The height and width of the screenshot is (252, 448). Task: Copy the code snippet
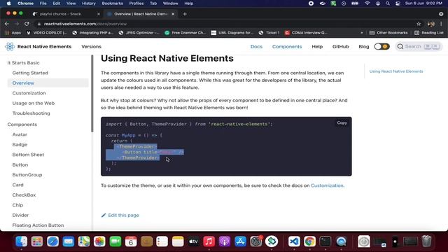pos(342,123)
